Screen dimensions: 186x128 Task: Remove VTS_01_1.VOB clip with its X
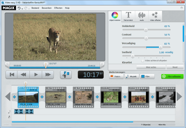pos(37,88)
